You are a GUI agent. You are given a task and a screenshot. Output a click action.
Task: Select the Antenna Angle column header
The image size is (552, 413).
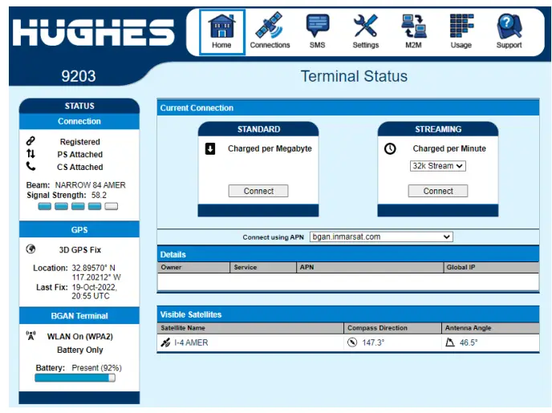tap(490, 328)
